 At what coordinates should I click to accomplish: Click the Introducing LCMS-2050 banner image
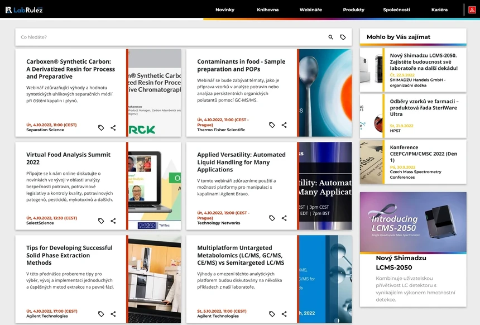(413, 222)
